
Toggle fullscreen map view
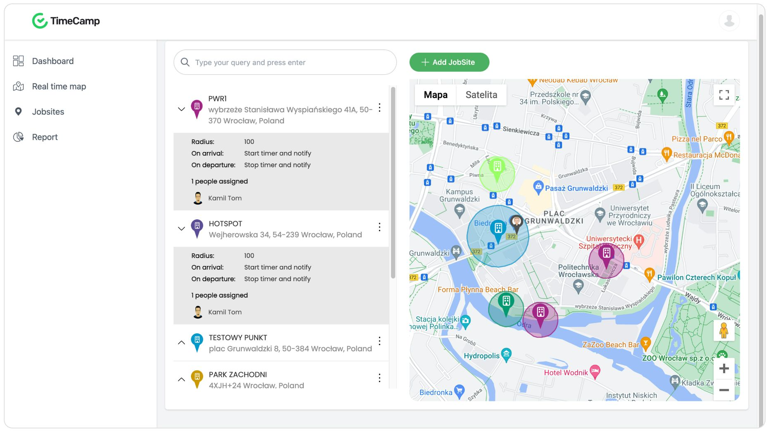pyautogui.click(x=724, y=95)
